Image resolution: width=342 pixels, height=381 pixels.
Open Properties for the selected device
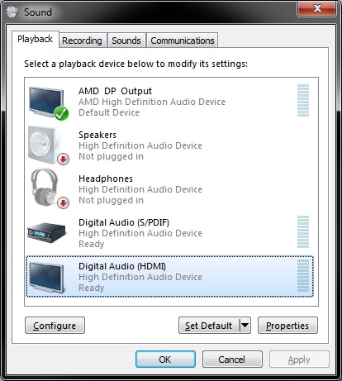287,326
